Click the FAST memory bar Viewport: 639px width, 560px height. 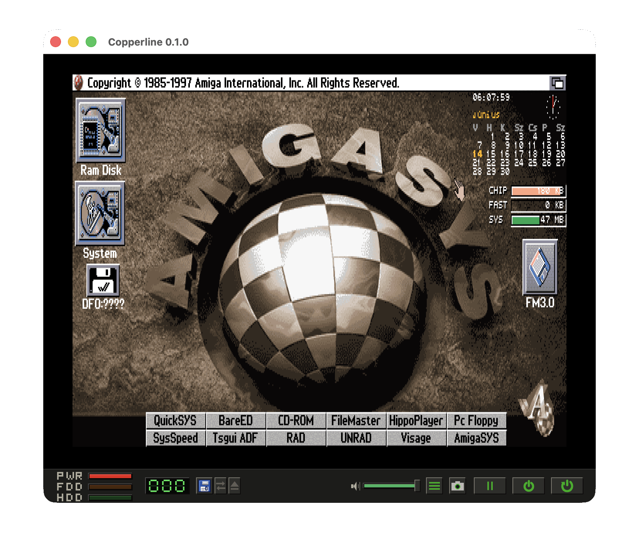click(x=539, y=205)
